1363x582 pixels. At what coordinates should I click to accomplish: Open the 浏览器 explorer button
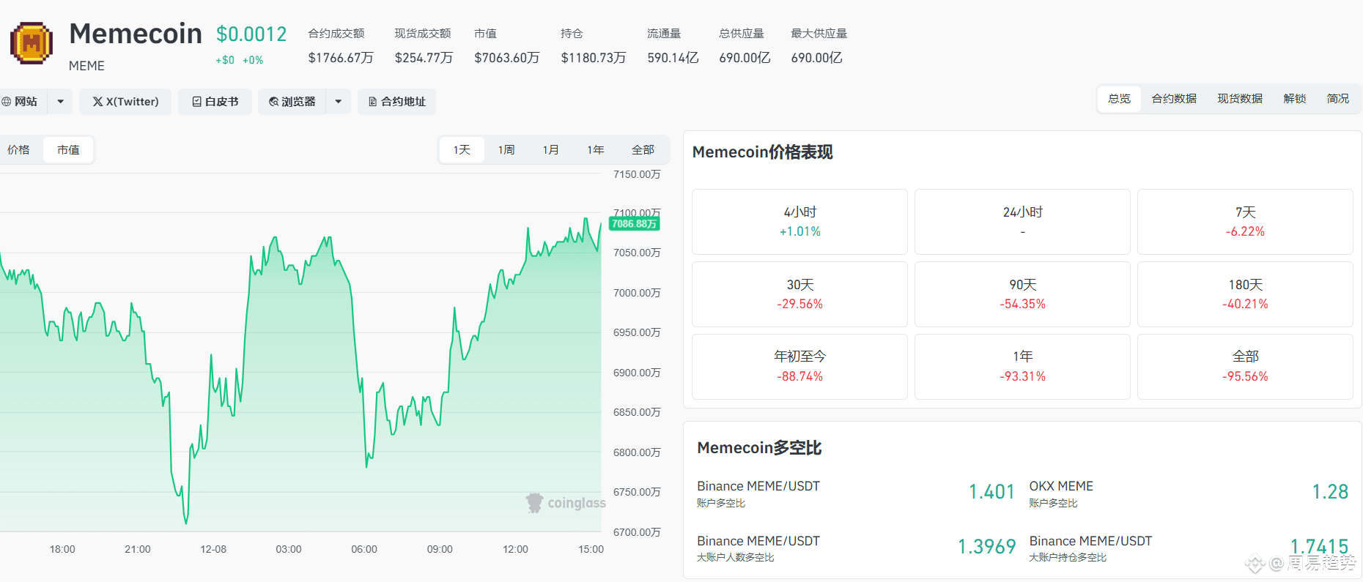point(292,102)
